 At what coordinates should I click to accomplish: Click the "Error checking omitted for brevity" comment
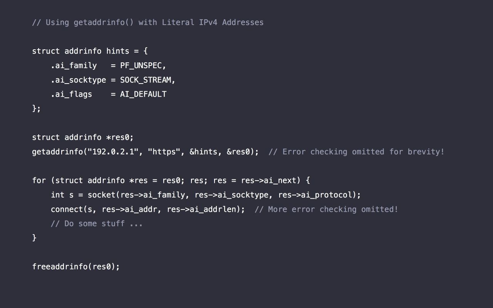(356, 152)
